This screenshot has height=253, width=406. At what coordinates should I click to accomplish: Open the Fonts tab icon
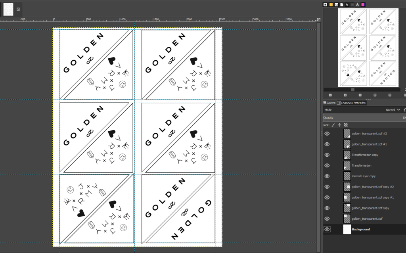click(x=337, y=4)
